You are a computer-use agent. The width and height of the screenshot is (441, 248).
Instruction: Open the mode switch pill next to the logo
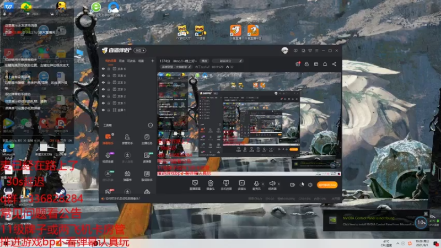(x=140, y=50)
